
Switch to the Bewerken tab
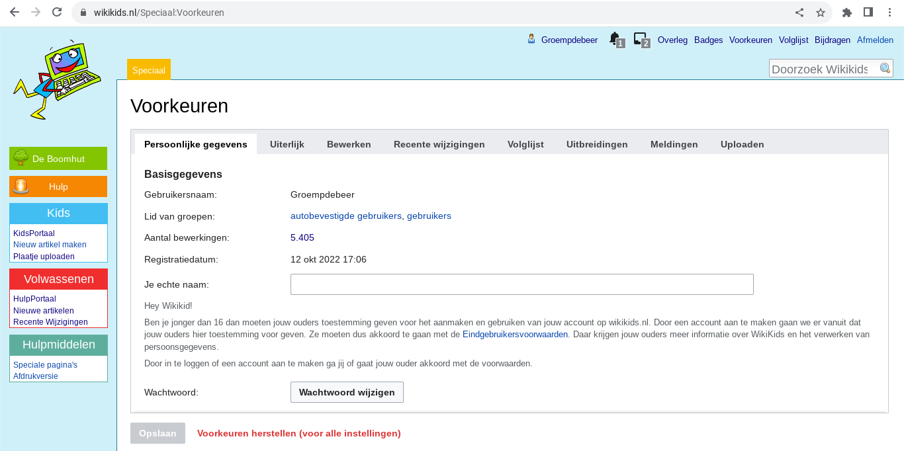click(x=349, y=144)
